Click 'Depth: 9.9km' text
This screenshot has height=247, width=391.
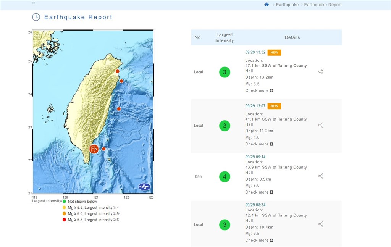(x=258, y=179)
